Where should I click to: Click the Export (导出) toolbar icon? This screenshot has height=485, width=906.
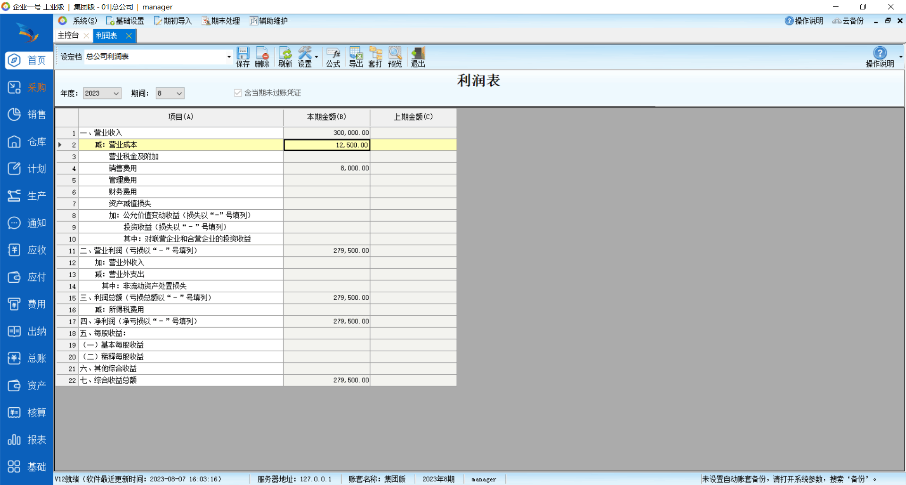coord(356,57)
